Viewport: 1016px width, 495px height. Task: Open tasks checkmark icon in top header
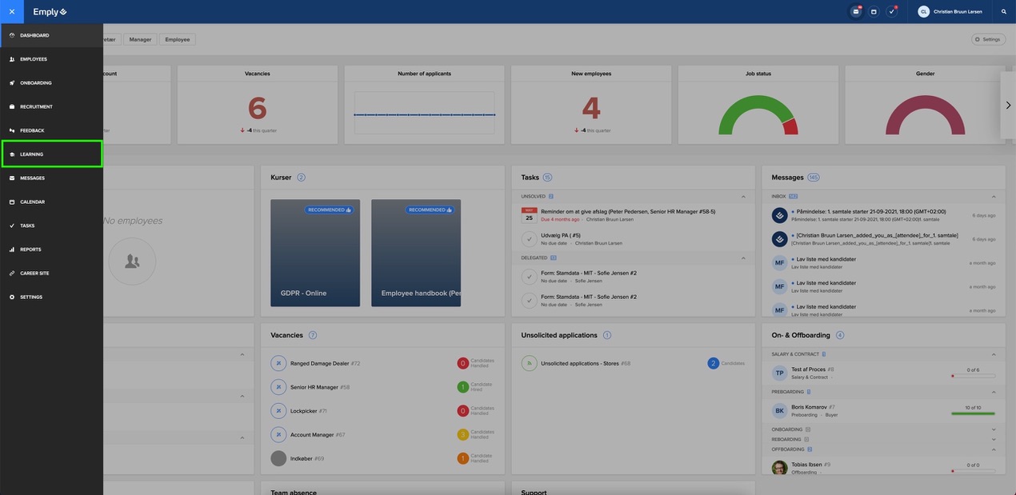click(x=891, y=12)
